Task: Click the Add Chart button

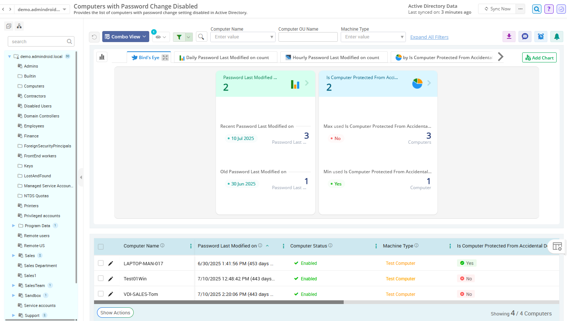Action: point(539,58)
